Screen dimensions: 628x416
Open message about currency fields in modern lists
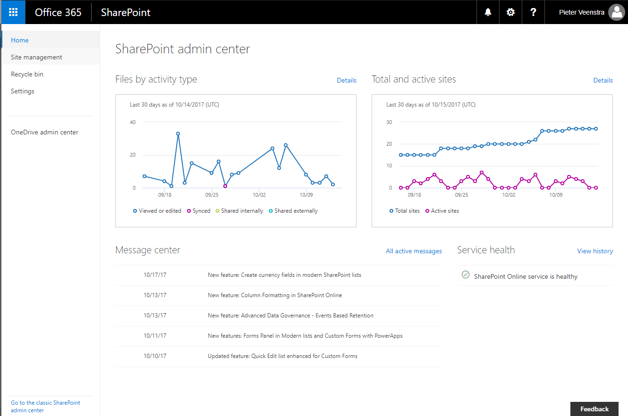[x=284, y=275]
